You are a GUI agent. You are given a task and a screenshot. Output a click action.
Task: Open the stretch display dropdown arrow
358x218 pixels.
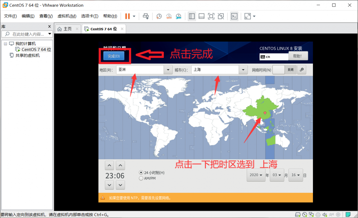point(254,16)
